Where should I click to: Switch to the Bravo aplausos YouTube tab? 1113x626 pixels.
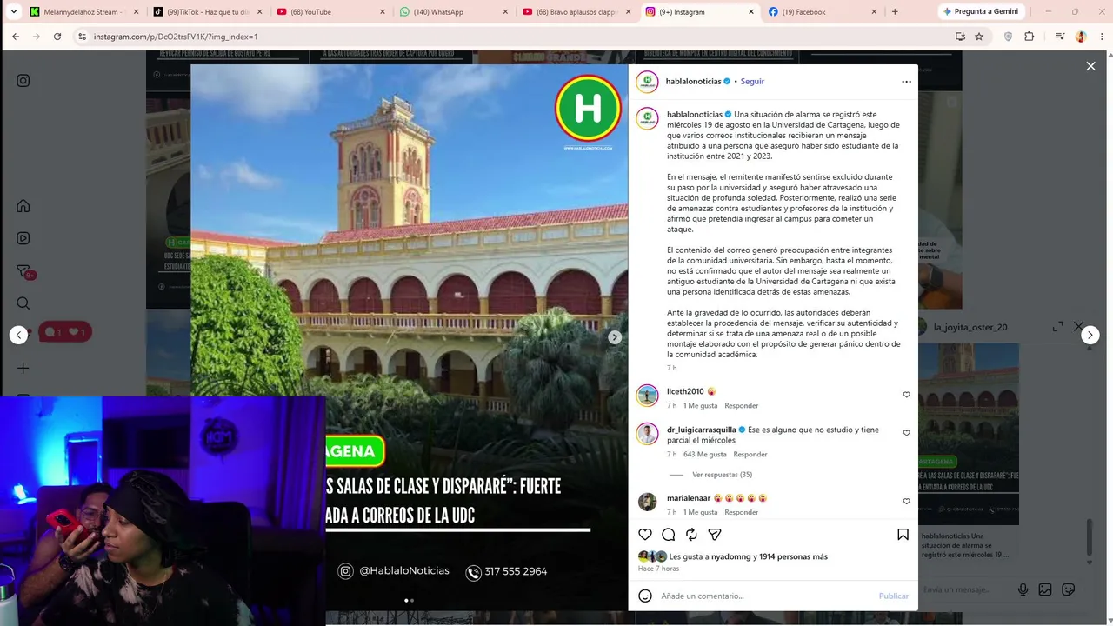(x=576, y=12)
